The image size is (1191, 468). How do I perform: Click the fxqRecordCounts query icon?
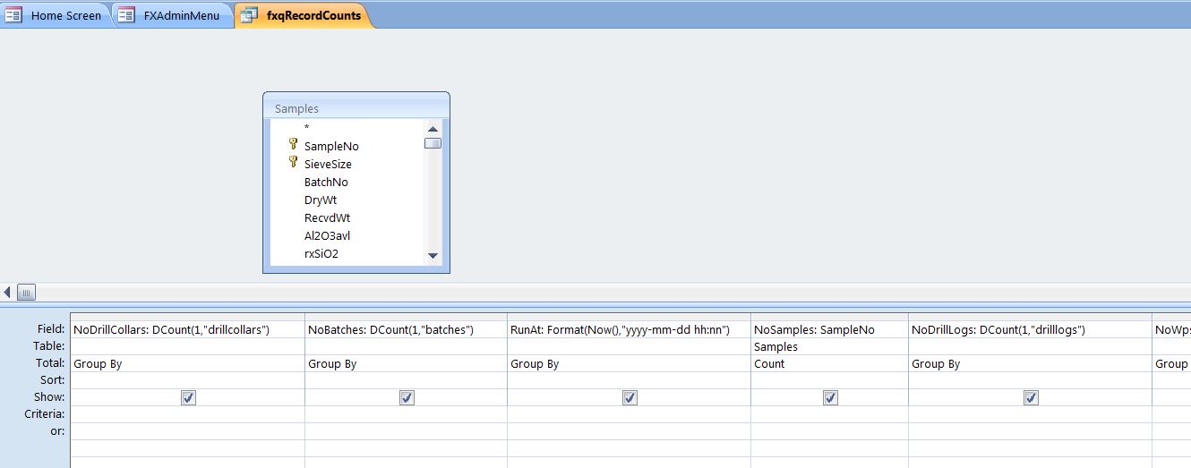[x=249, y=15]
